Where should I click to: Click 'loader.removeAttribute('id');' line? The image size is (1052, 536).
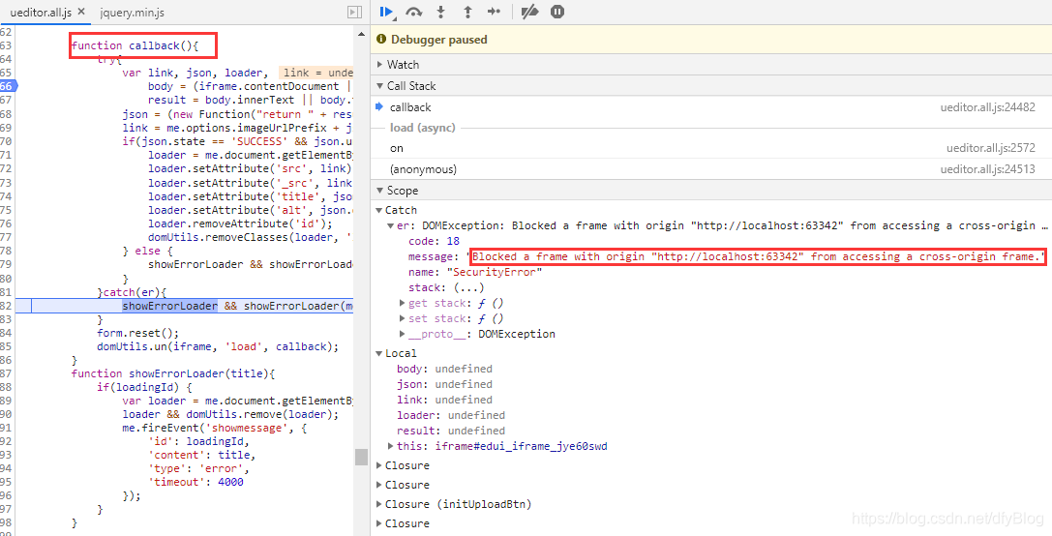point(240,223)
